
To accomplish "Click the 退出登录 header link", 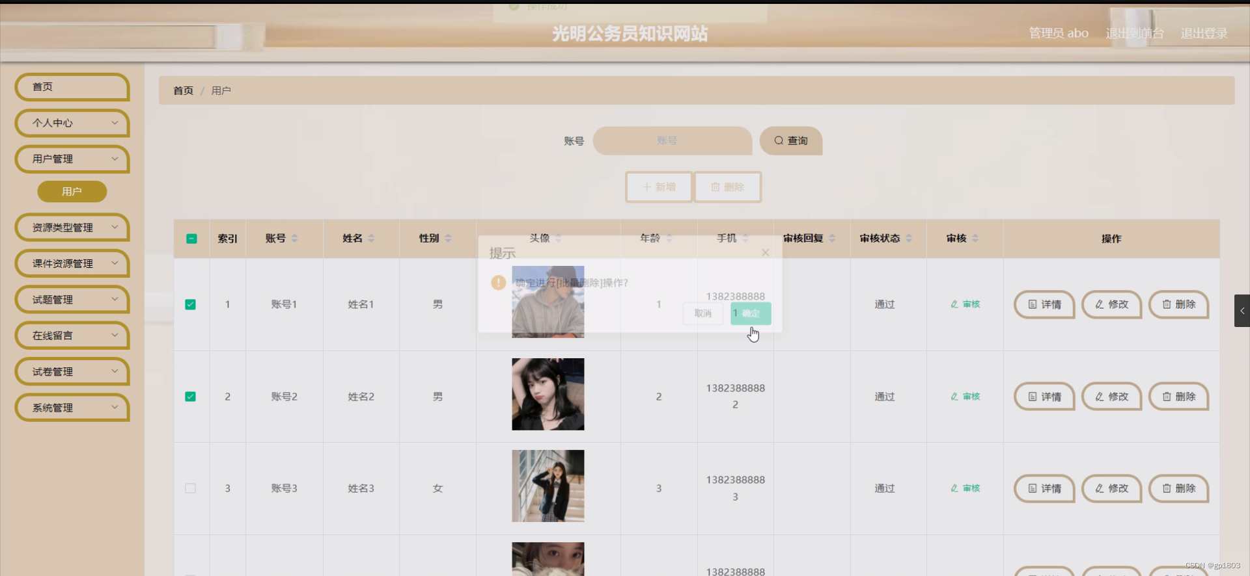I will point(1204,33).
